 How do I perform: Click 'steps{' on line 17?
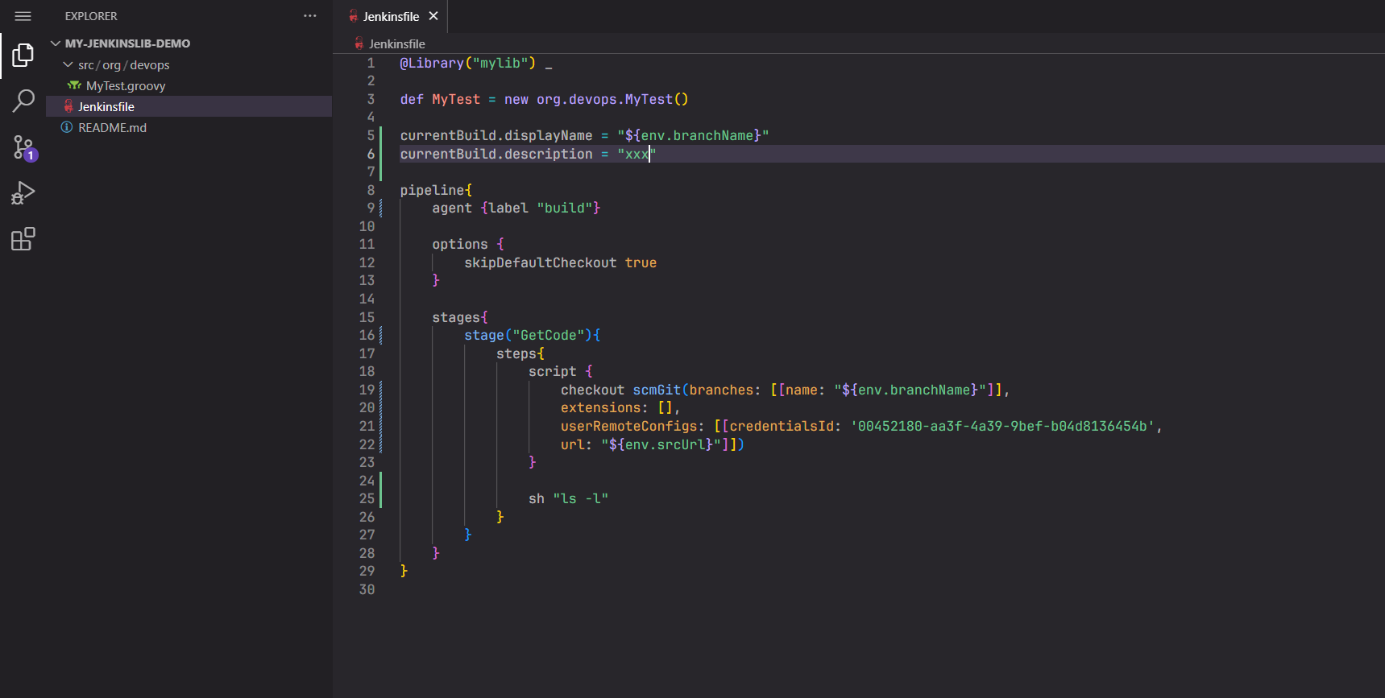520,353
